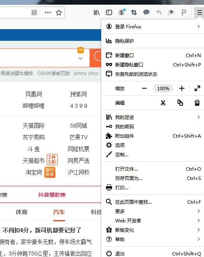Open 在此页面中查找... find entry
Screen dimensions: 204x257
tap(153, 202)
